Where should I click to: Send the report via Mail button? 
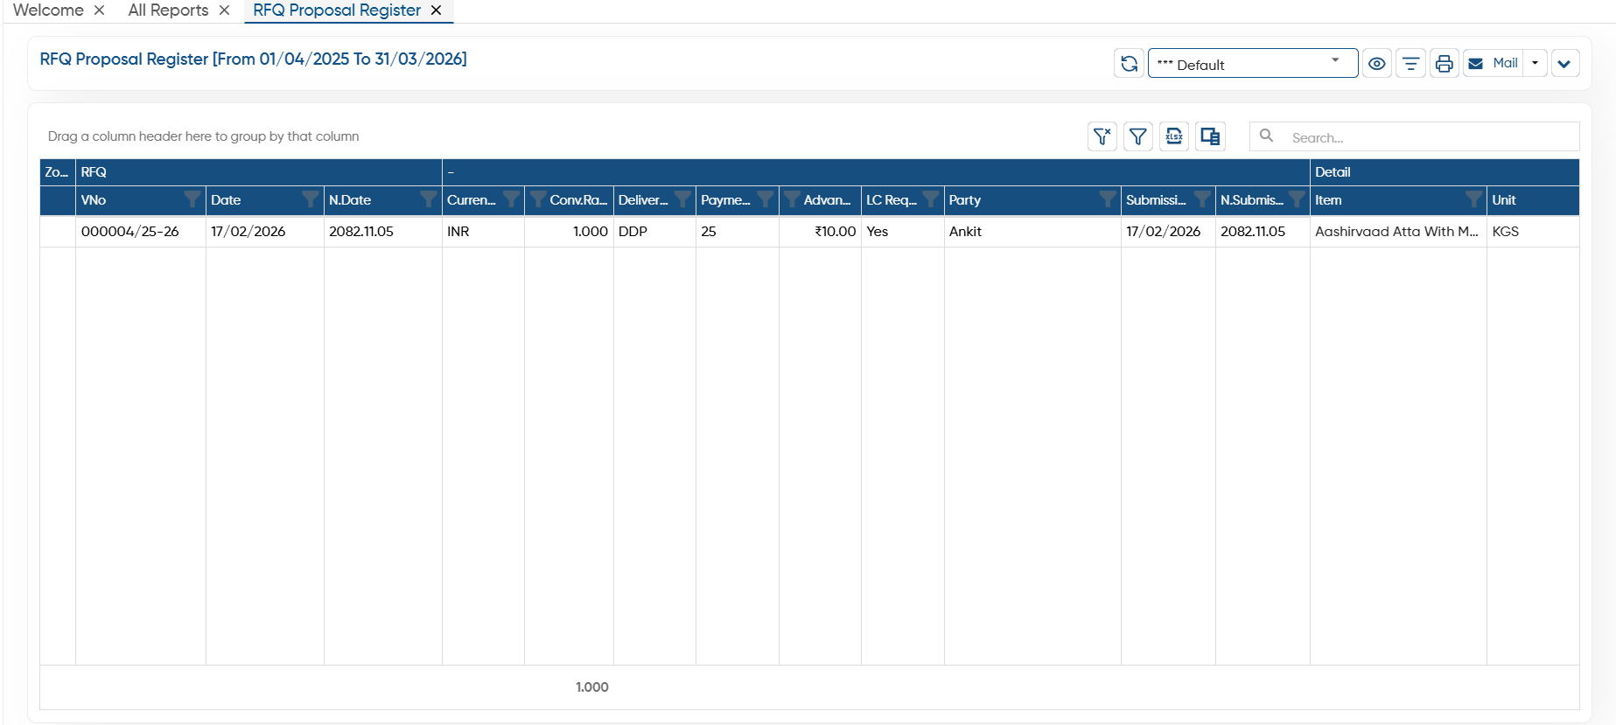(x=1494, y=64)
